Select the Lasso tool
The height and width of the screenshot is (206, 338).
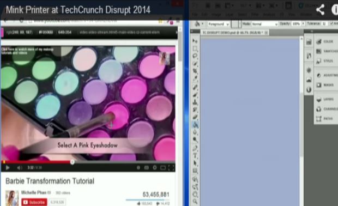(195, 56)
